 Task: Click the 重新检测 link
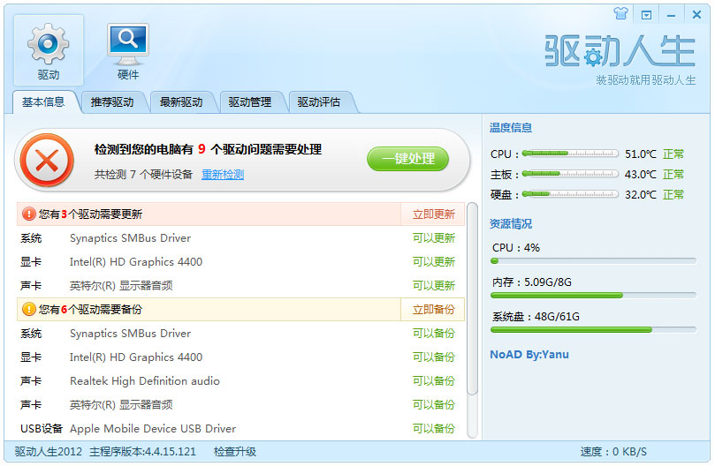click(x=223, y=175)
